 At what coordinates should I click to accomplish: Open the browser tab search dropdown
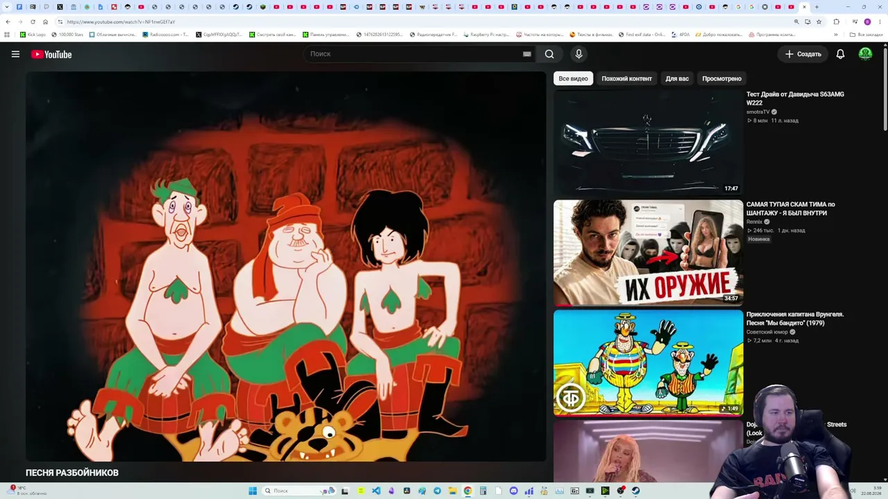[x=7, y=7]
